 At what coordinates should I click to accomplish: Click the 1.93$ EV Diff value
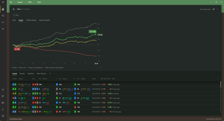point(109,84)
